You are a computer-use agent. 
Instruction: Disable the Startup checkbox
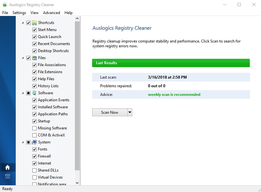pyautogui.click(x=34, y=121)
